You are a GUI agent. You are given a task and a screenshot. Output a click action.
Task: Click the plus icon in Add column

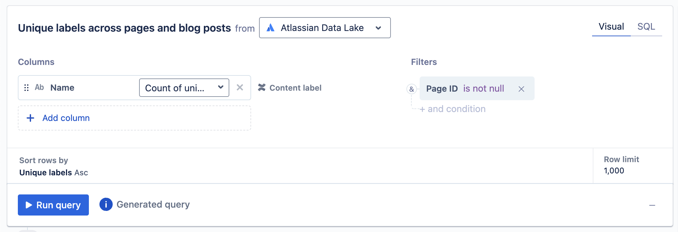coord(30,118)
